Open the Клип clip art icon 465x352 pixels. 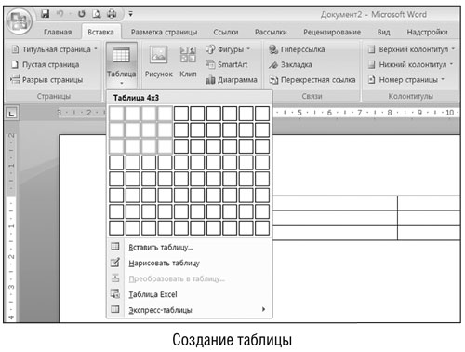point(188,61)
